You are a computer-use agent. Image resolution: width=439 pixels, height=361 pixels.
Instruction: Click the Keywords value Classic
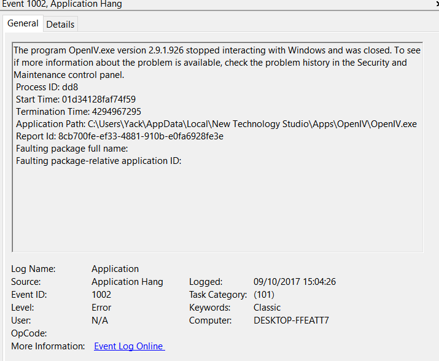tap(266, 308)
